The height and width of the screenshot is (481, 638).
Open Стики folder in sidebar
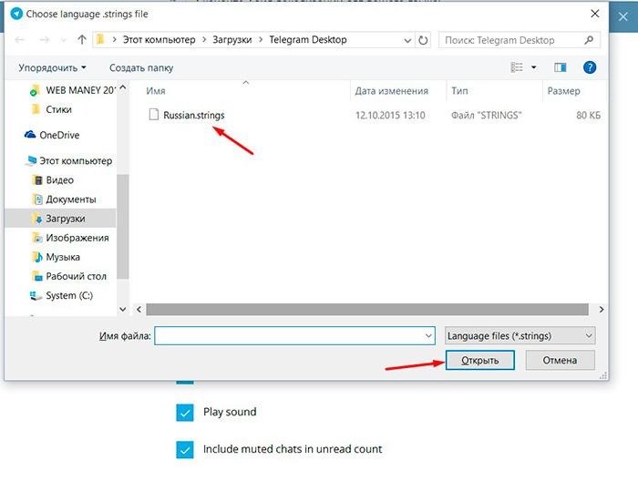coord(52,109)
